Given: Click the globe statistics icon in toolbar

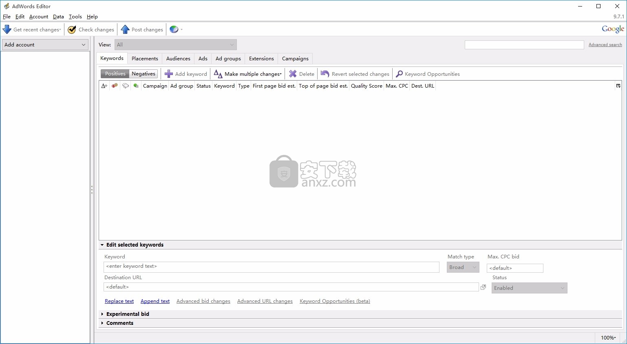Looking at the screenshot, I should point(174,29).
